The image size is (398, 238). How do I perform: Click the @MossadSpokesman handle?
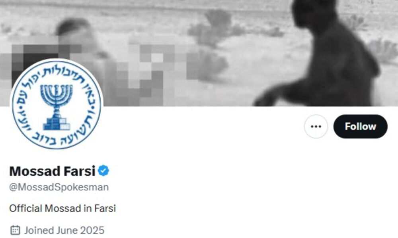pos(59,187)
